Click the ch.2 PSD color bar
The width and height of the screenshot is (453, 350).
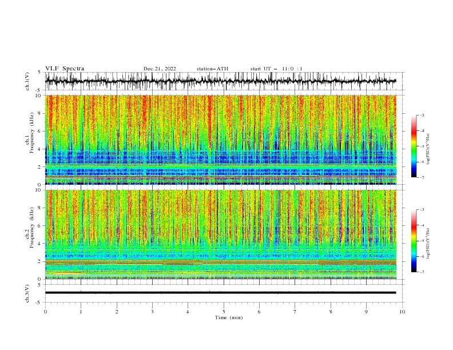click(414, 241)
